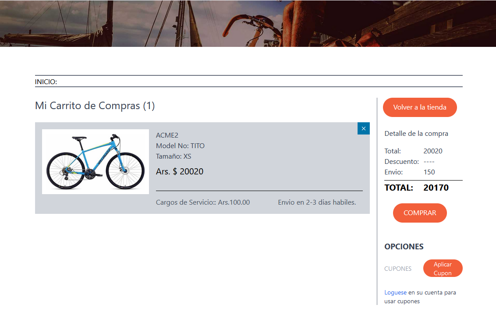Screen dimensions: 496x312
Task: Click the Volver a la tienda button
Action: coord(420,107)
